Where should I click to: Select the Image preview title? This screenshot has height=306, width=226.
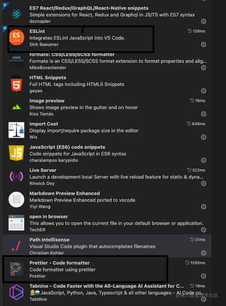(47, 101)
